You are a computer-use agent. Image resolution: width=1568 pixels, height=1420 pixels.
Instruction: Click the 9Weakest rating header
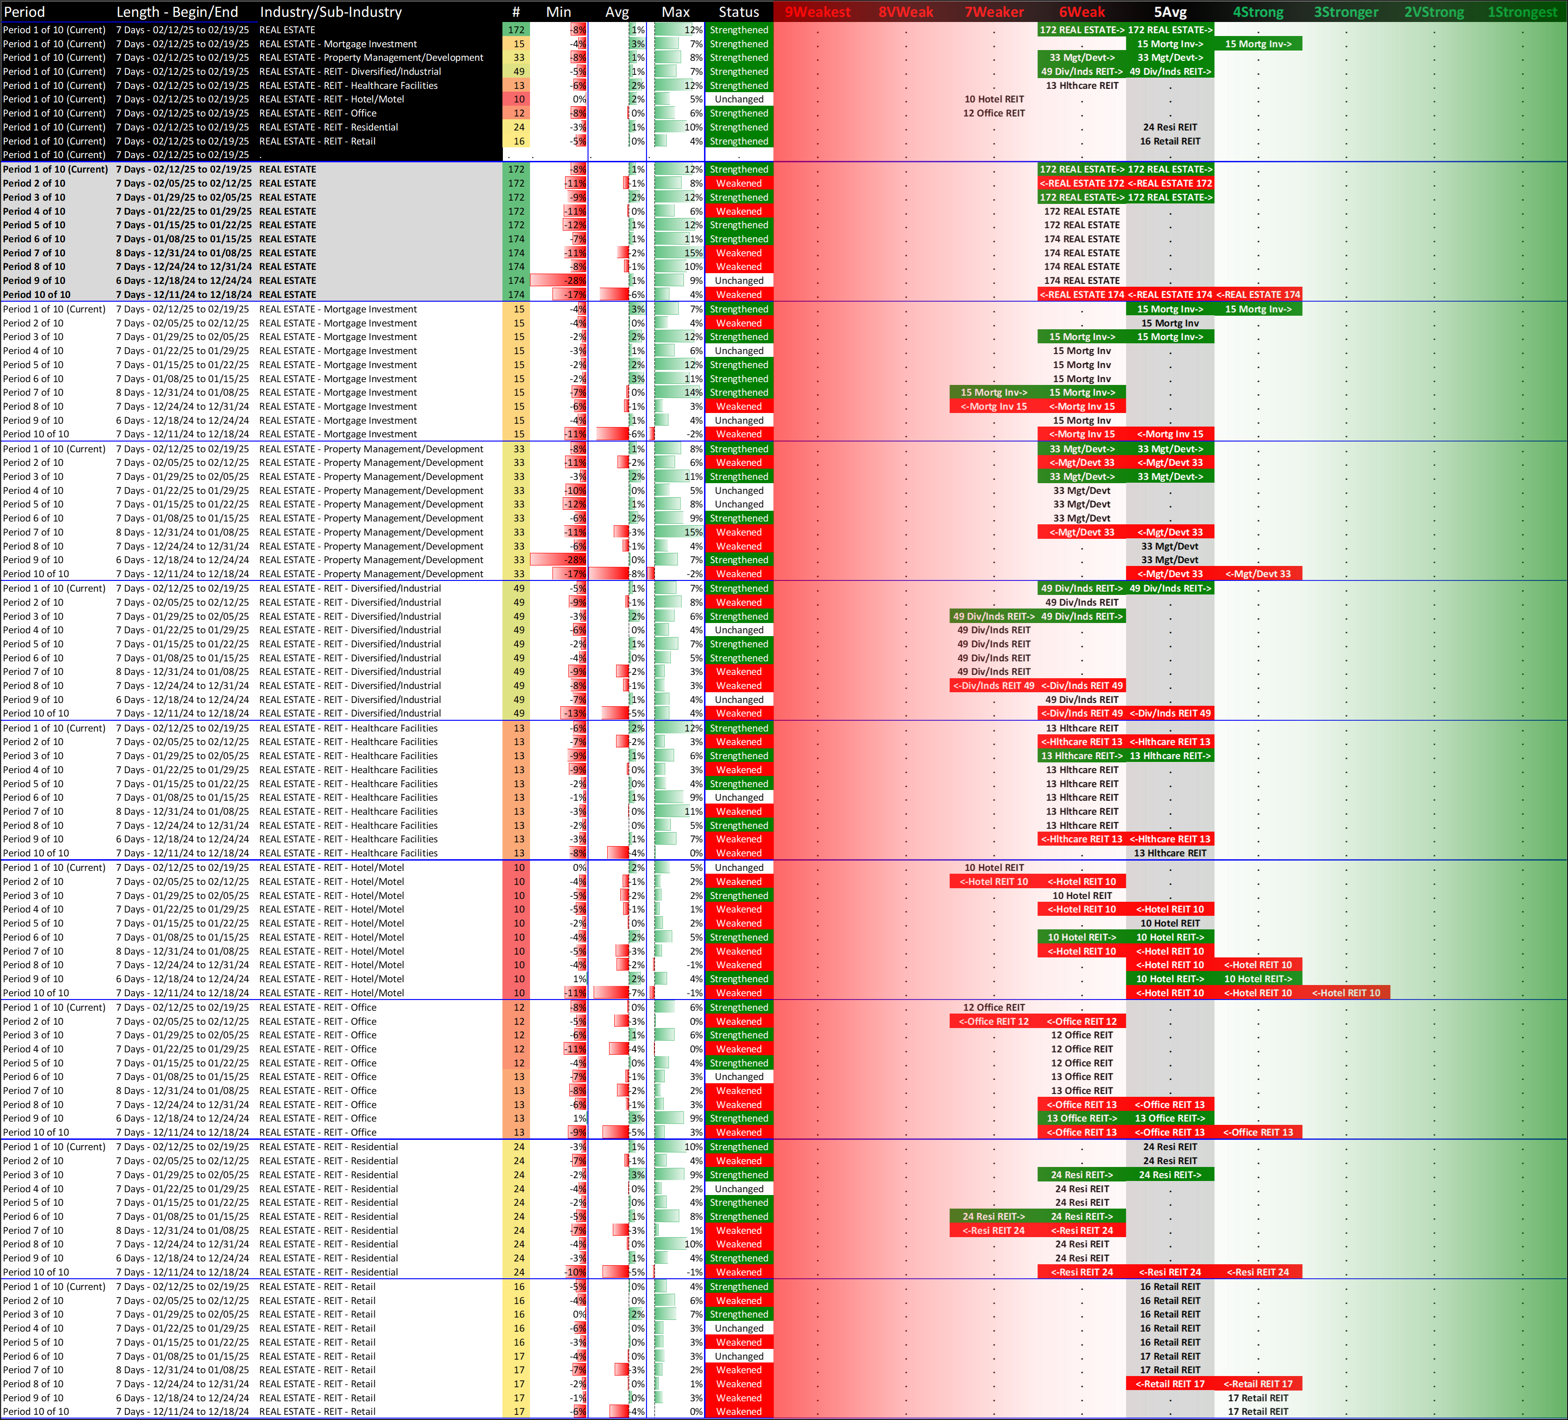817,12
